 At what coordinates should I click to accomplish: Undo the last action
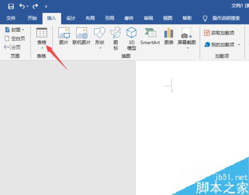pyautogui.click(x=22, y=6)
